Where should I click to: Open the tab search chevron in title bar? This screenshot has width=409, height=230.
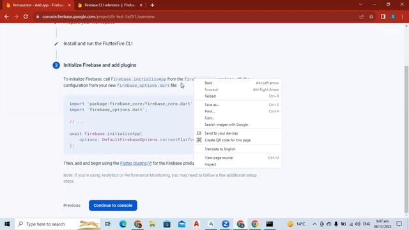[360, 4]
